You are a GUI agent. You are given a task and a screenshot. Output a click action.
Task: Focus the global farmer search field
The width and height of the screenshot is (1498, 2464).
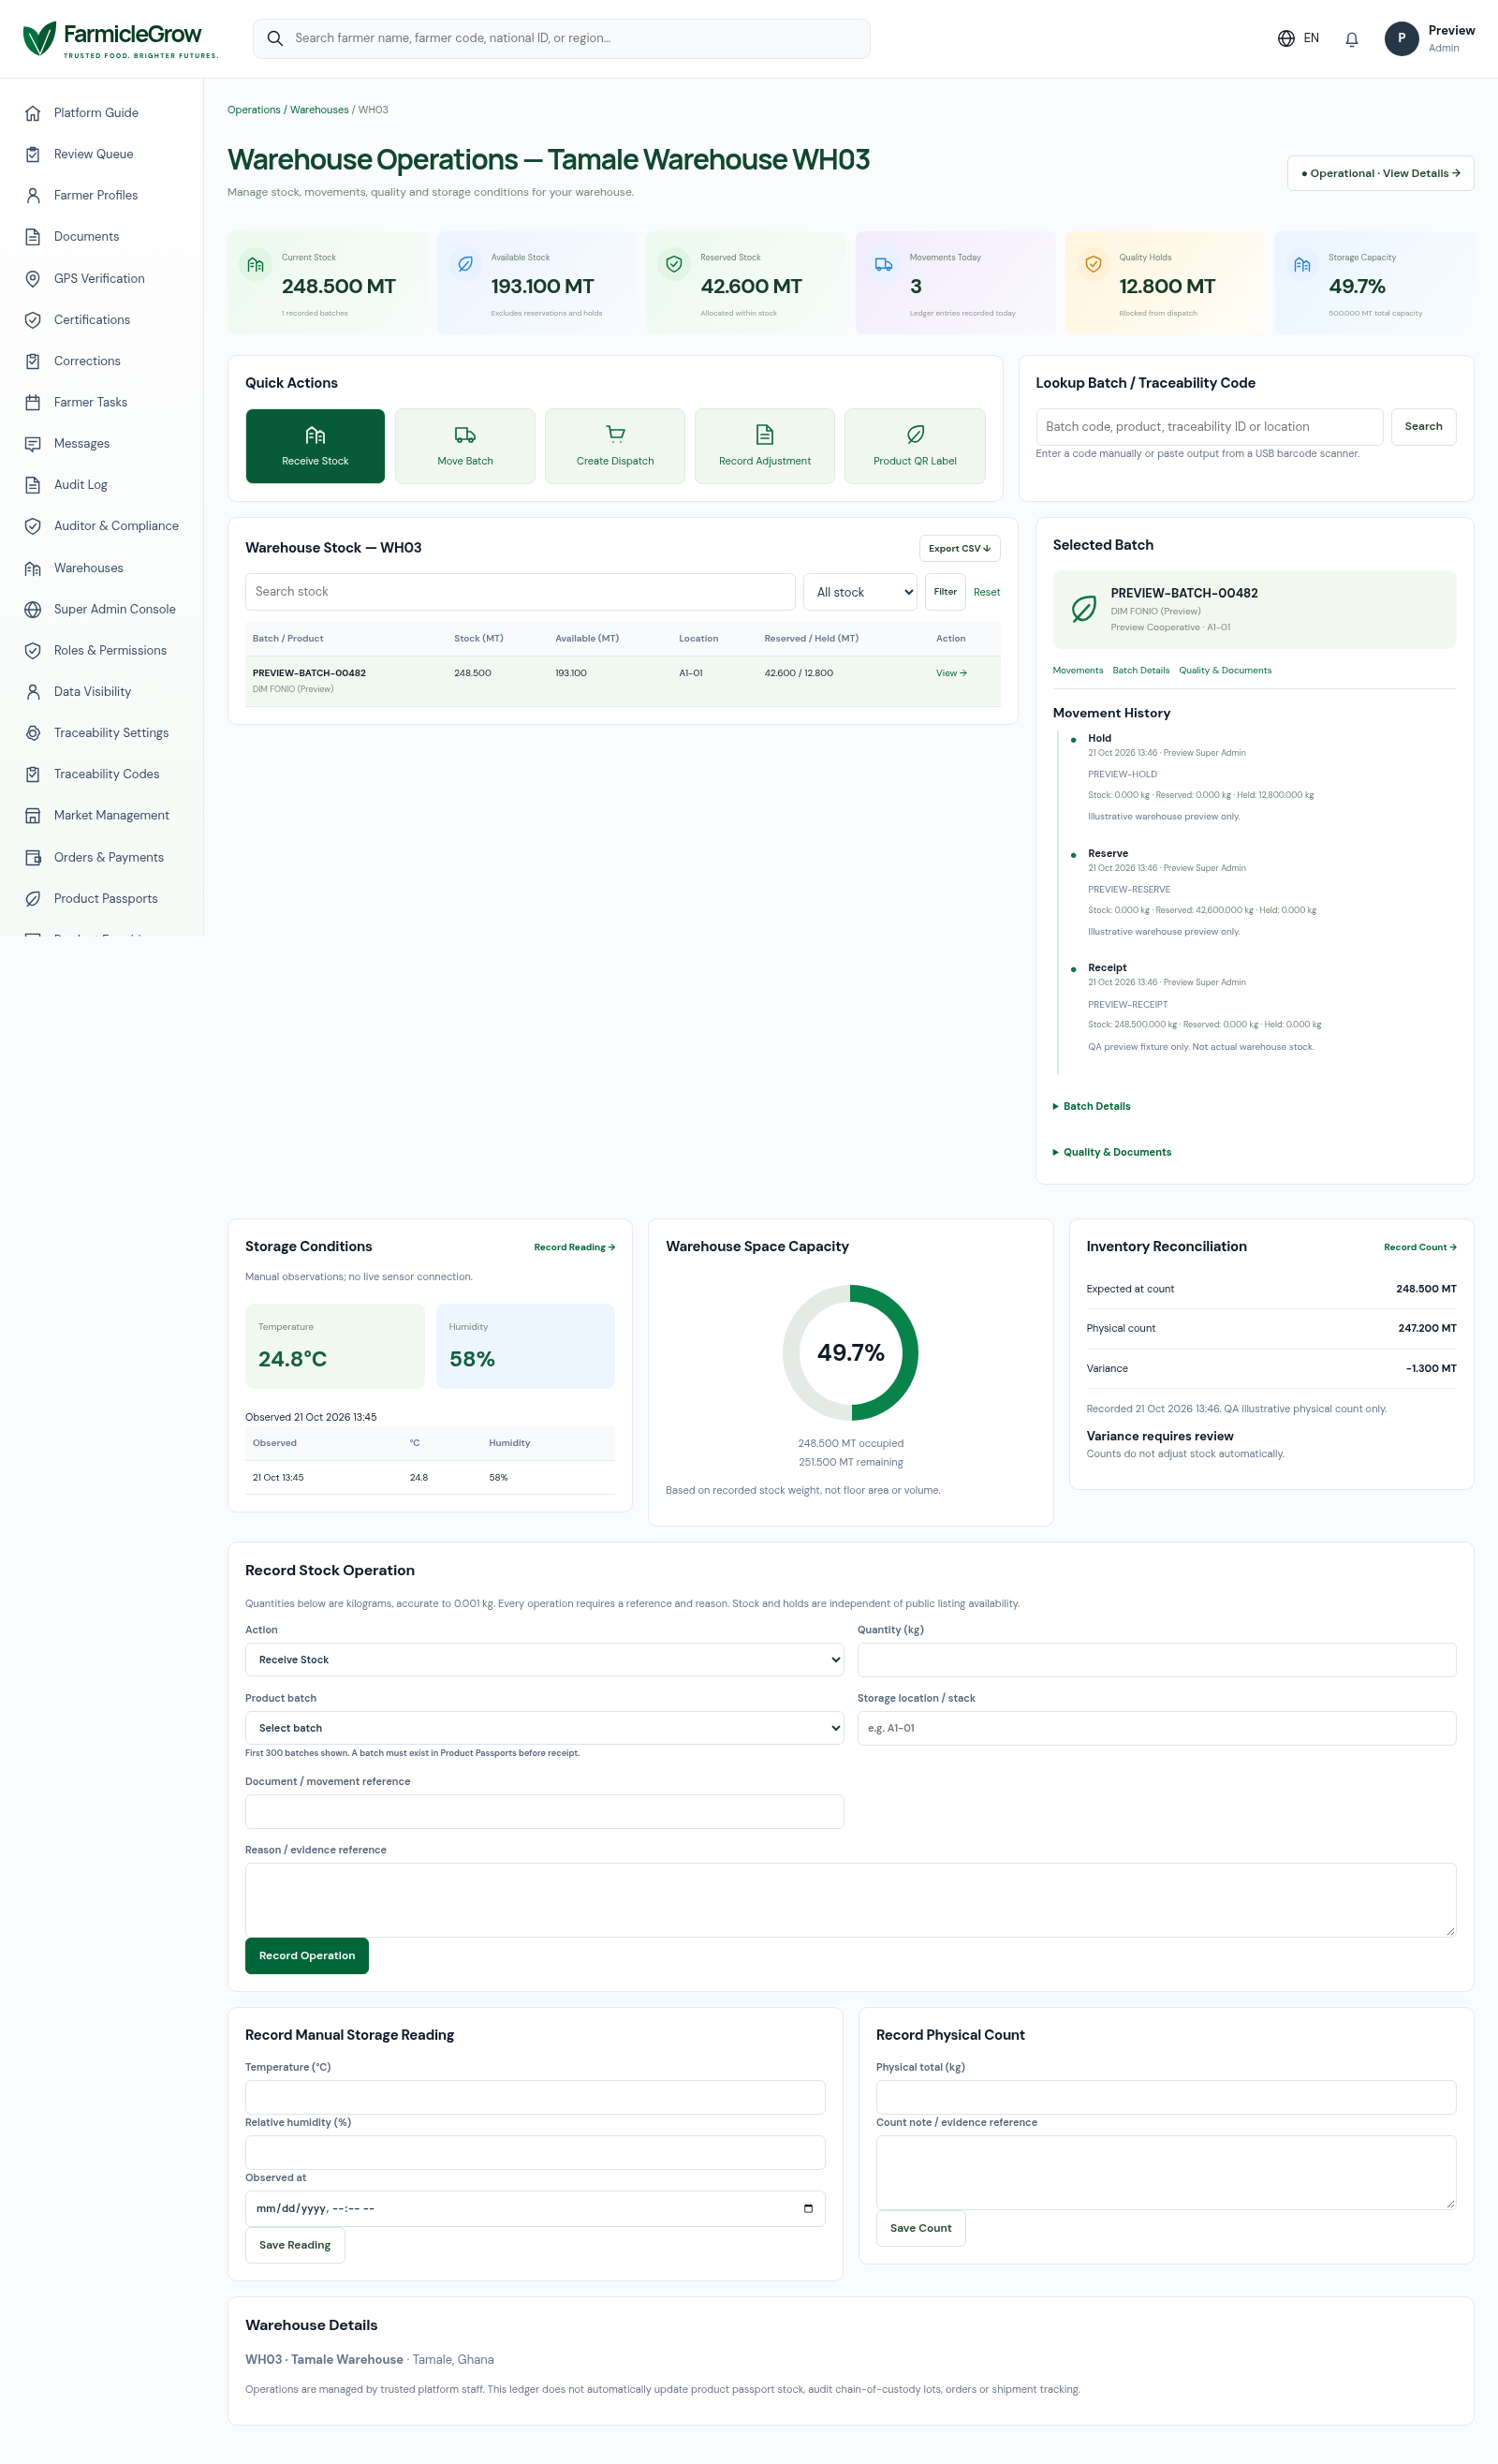(x=561, y=39)
